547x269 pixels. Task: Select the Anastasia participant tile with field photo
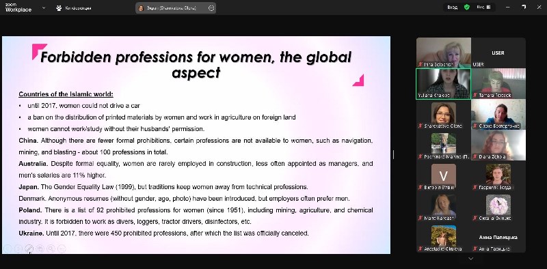(443, 238)
